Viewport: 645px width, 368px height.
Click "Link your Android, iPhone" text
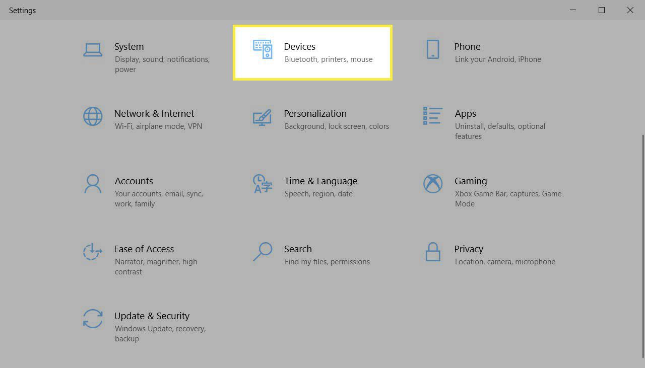(498, 59)
